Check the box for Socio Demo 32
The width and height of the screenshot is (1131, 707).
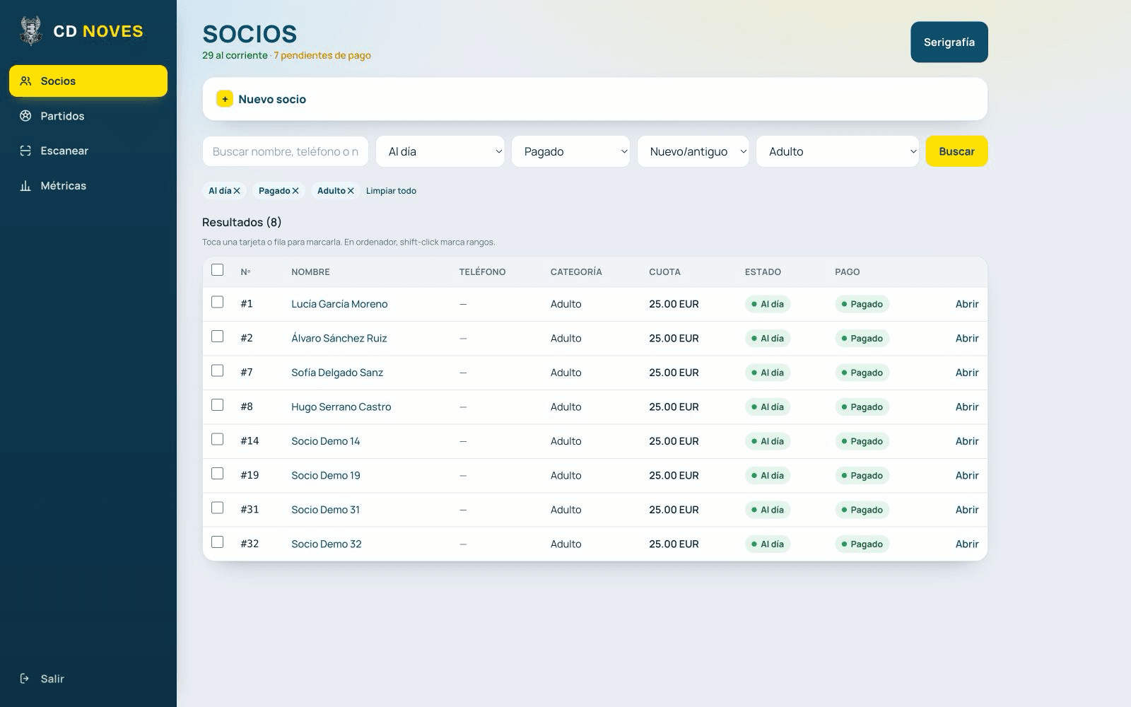click(218, 542)
